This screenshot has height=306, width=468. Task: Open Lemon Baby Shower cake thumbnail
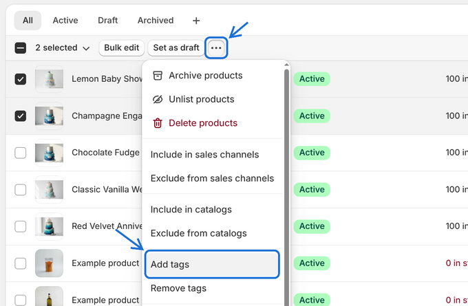coord(49,79)
